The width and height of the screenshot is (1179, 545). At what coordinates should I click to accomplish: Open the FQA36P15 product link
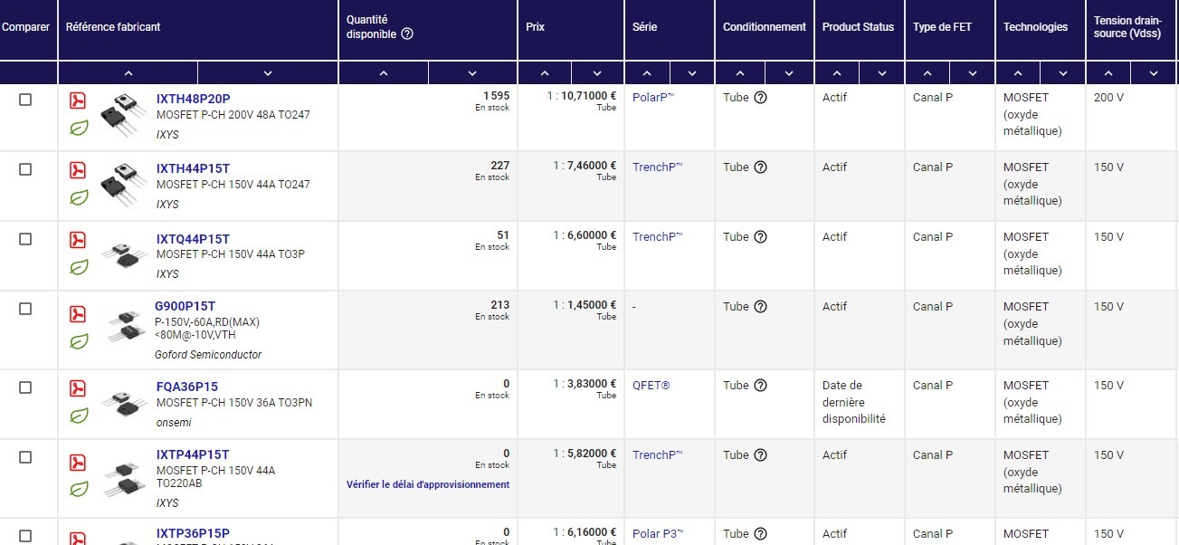tap(186, 387)
